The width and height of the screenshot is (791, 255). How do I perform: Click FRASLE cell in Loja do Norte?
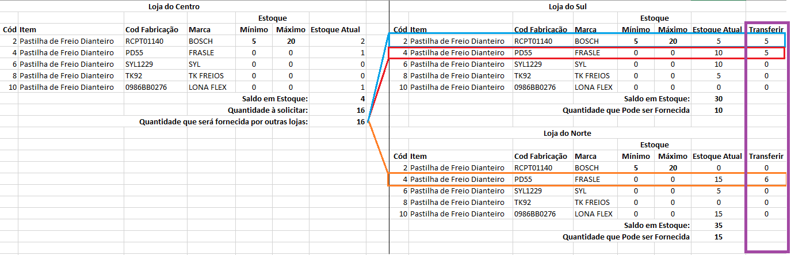click(x=587, y=179)
